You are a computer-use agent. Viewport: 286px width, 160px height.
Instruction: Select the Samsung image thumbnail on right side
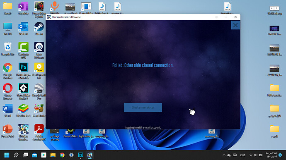pos(274,30)
